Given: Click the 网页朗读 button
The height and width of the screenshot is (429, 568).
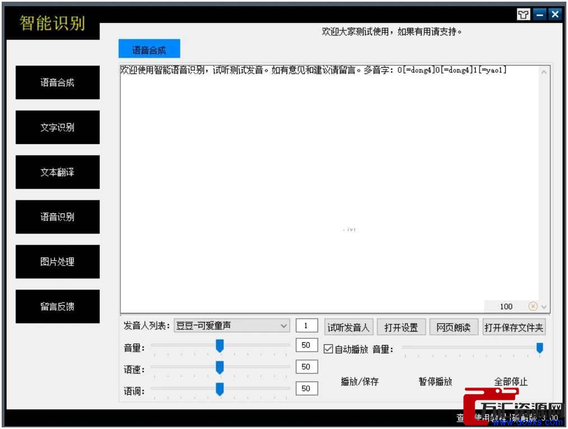Looking at the screenshot, I should pos(453,328).
